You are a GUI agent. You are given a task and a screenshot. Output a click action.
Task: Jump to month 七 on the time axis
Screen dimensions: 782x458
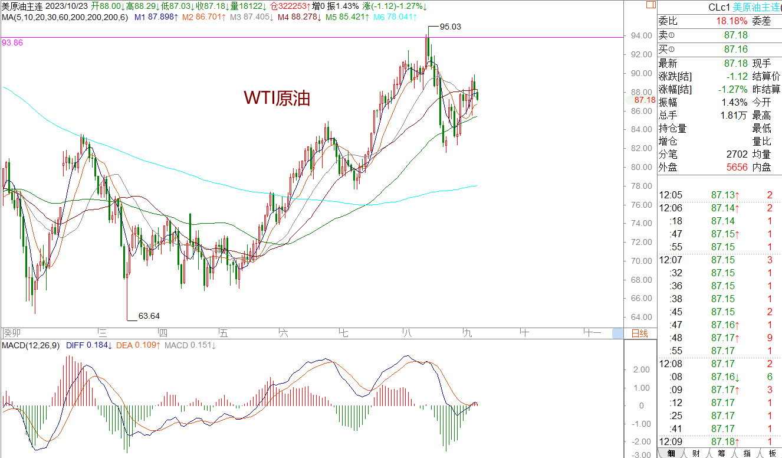344,333
